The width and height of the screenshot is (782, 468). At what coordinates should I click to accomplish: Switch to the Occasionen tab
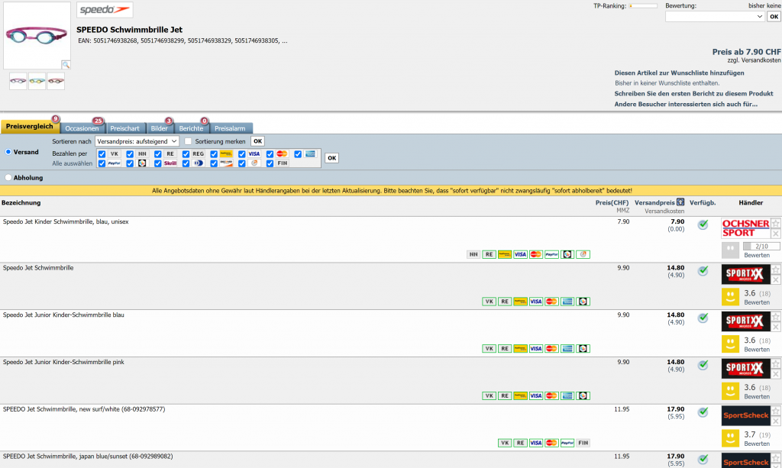coord(82,128)
